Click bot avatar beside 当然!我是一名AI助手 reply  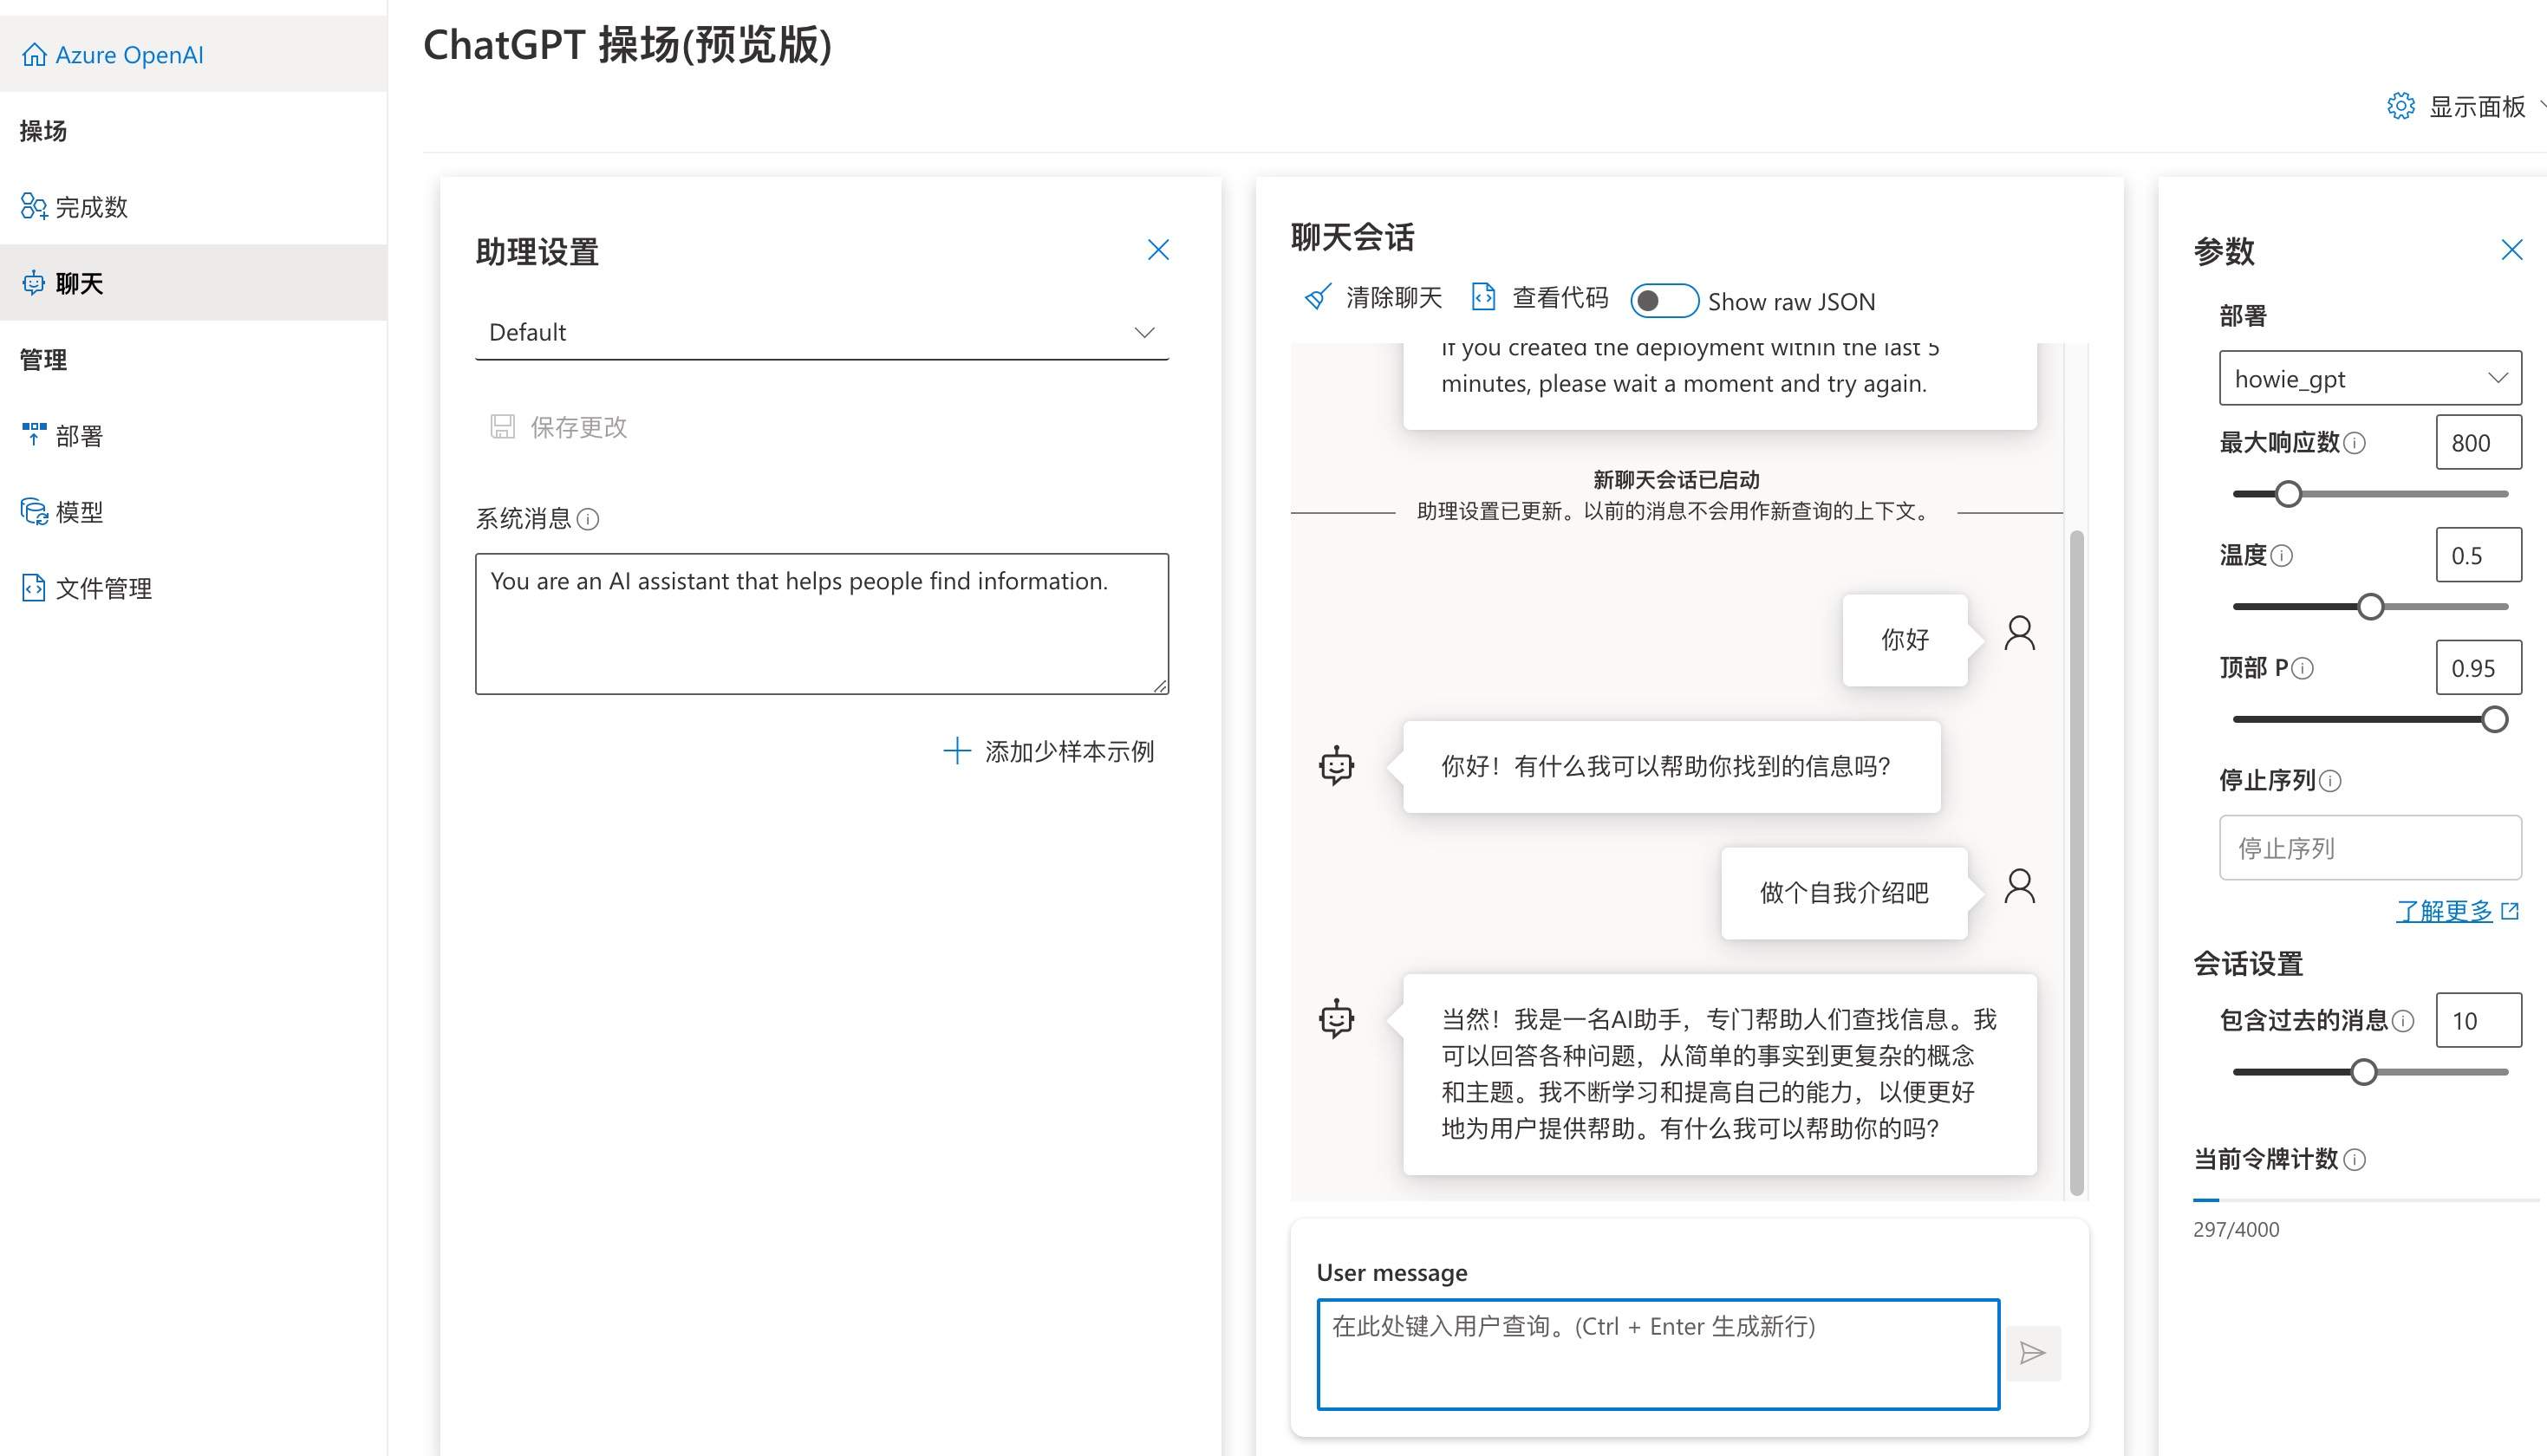(1336, 1019)
